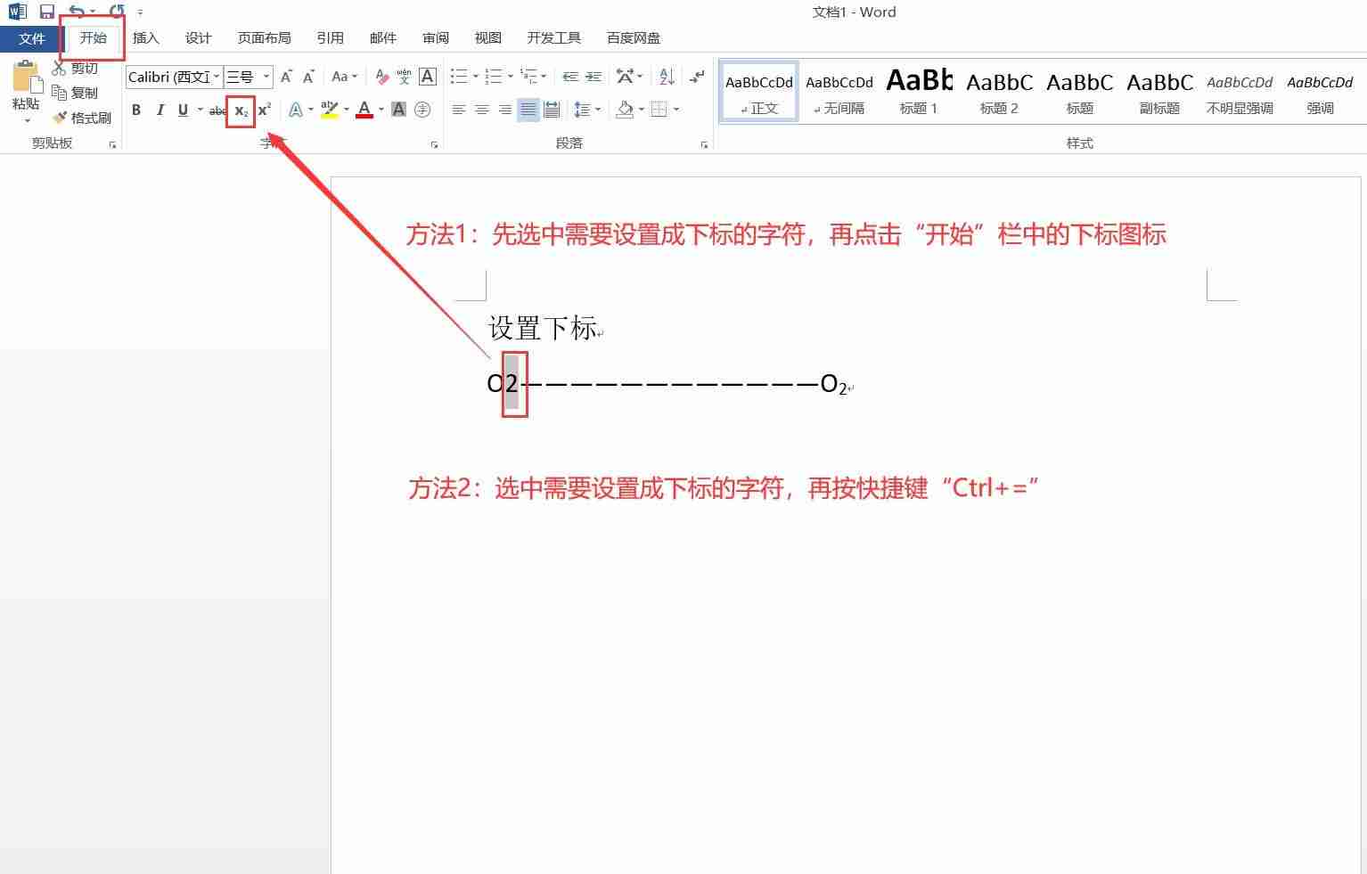Toggle italic formatting

[160, 110]
